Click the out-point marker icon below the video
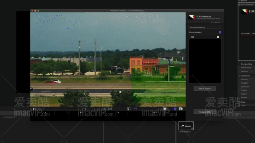The height and width of the screenshot is (143, 255). point(84,109)
